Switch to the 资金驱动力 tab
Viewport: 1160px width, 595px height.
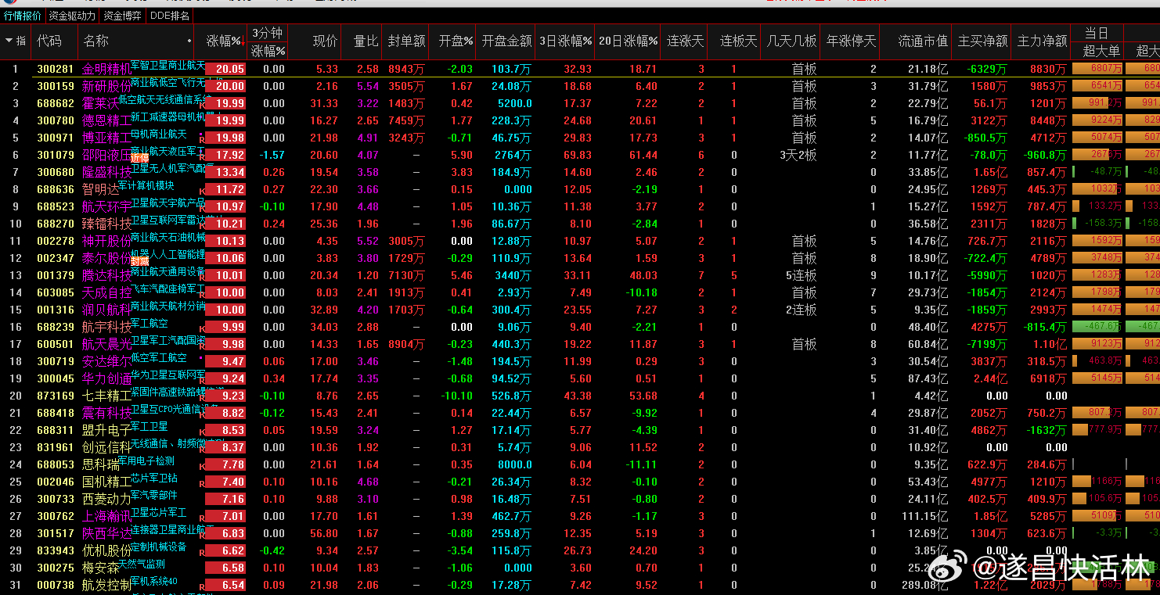72,16
